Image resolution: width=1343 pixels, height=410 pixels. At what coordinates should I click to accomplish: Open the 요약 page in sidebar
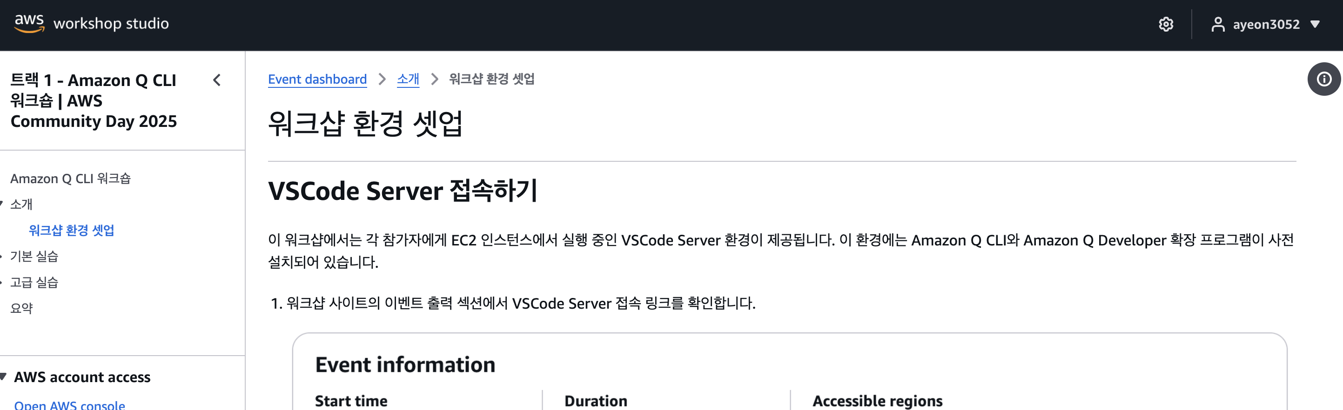21,308
